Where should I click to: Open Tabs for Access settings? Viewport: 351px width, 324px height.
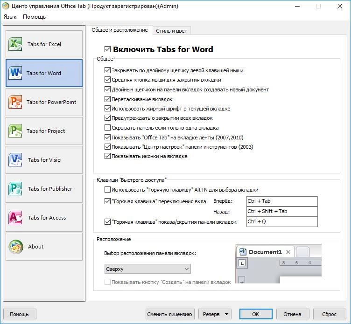pos(44,218)
